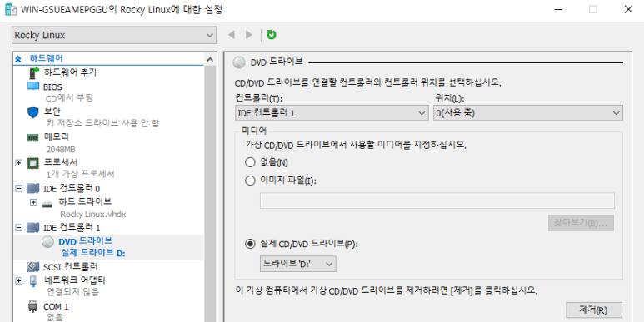Expand the 프로세서 tree node
This screenshot has width=644, height=322.
(18, 163)
